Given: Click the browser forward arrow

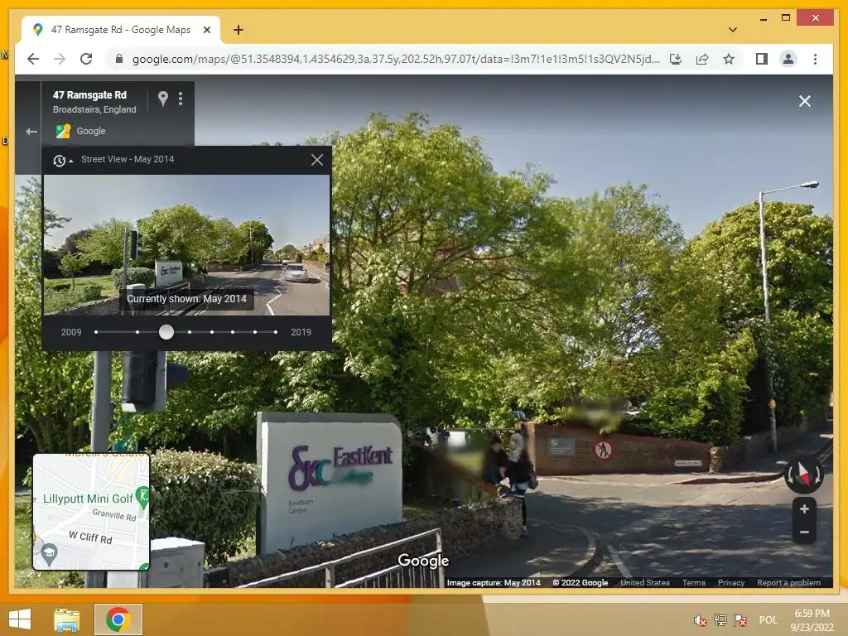Looking at the screenshot, I should coord(60,59).
